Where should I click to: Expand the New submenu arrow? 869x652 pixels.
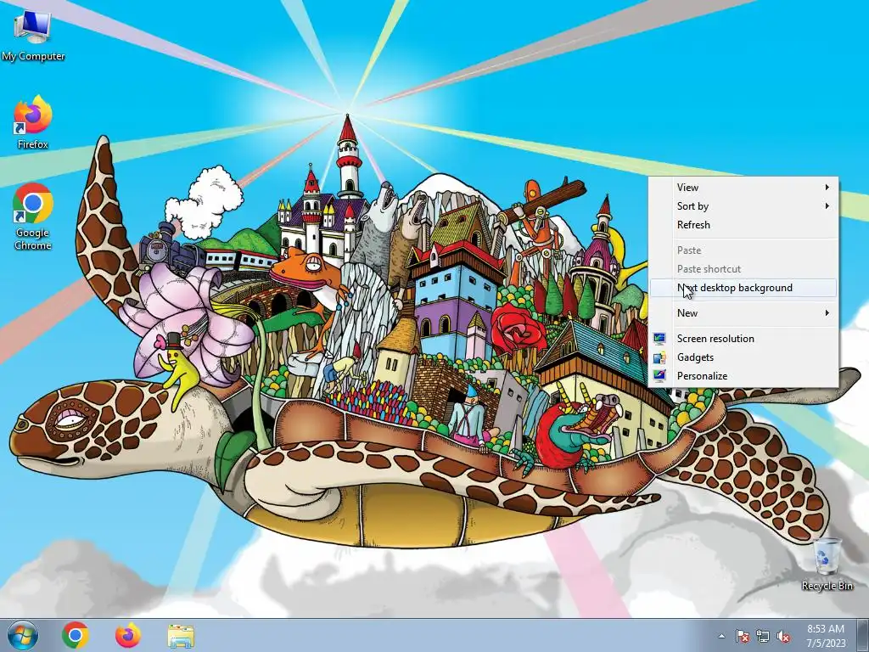pyautogui.click(x=827, y=313)
